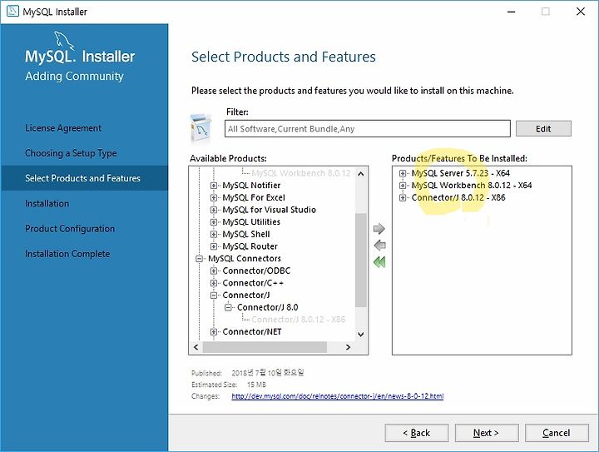This screenshot has width=599, height=452.
Task: Click the Cancel button
Action: click(x=557, y=433)
